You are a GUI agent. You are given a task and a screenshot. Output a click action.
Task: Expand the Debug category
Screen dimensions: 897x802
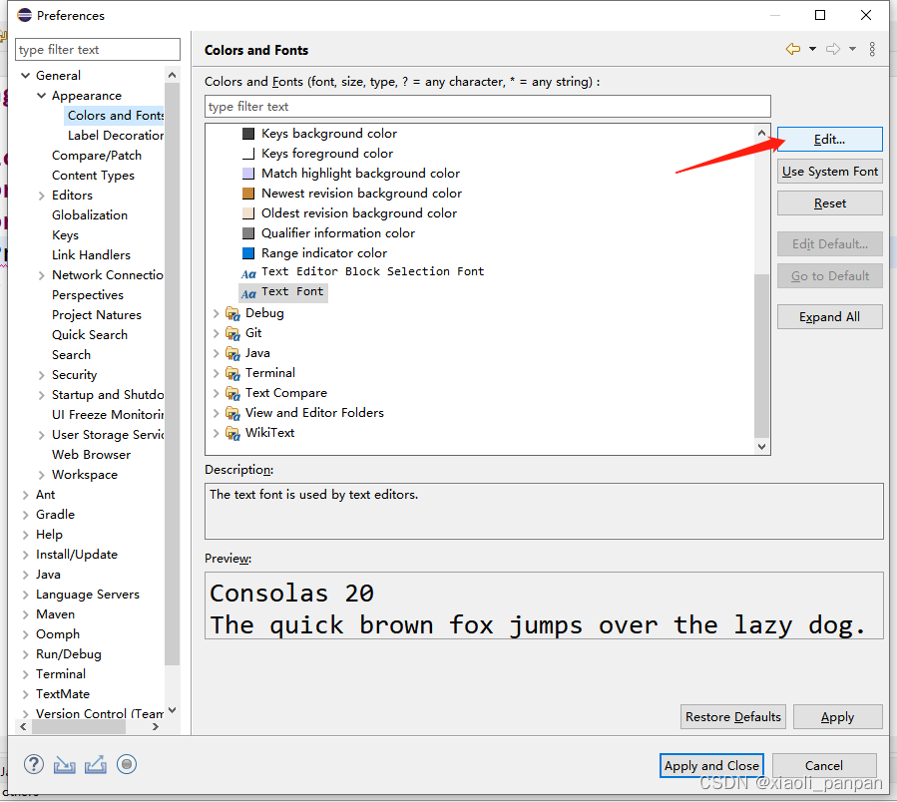[216, 313]
